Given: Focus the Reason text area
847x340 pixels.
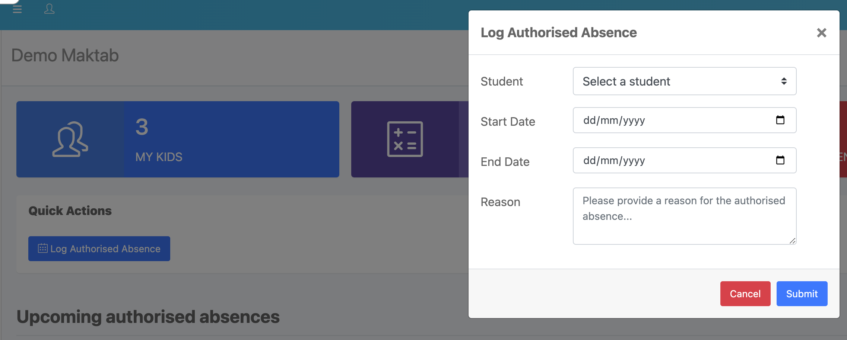Looking at the screenshot, I should pos(685,216).
